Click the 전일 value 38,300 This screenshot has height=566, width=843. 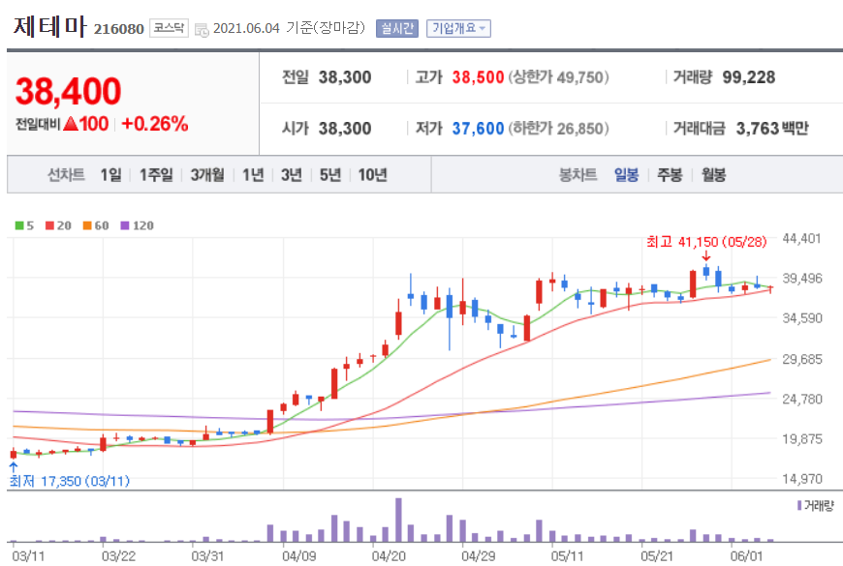pos(345,77)
